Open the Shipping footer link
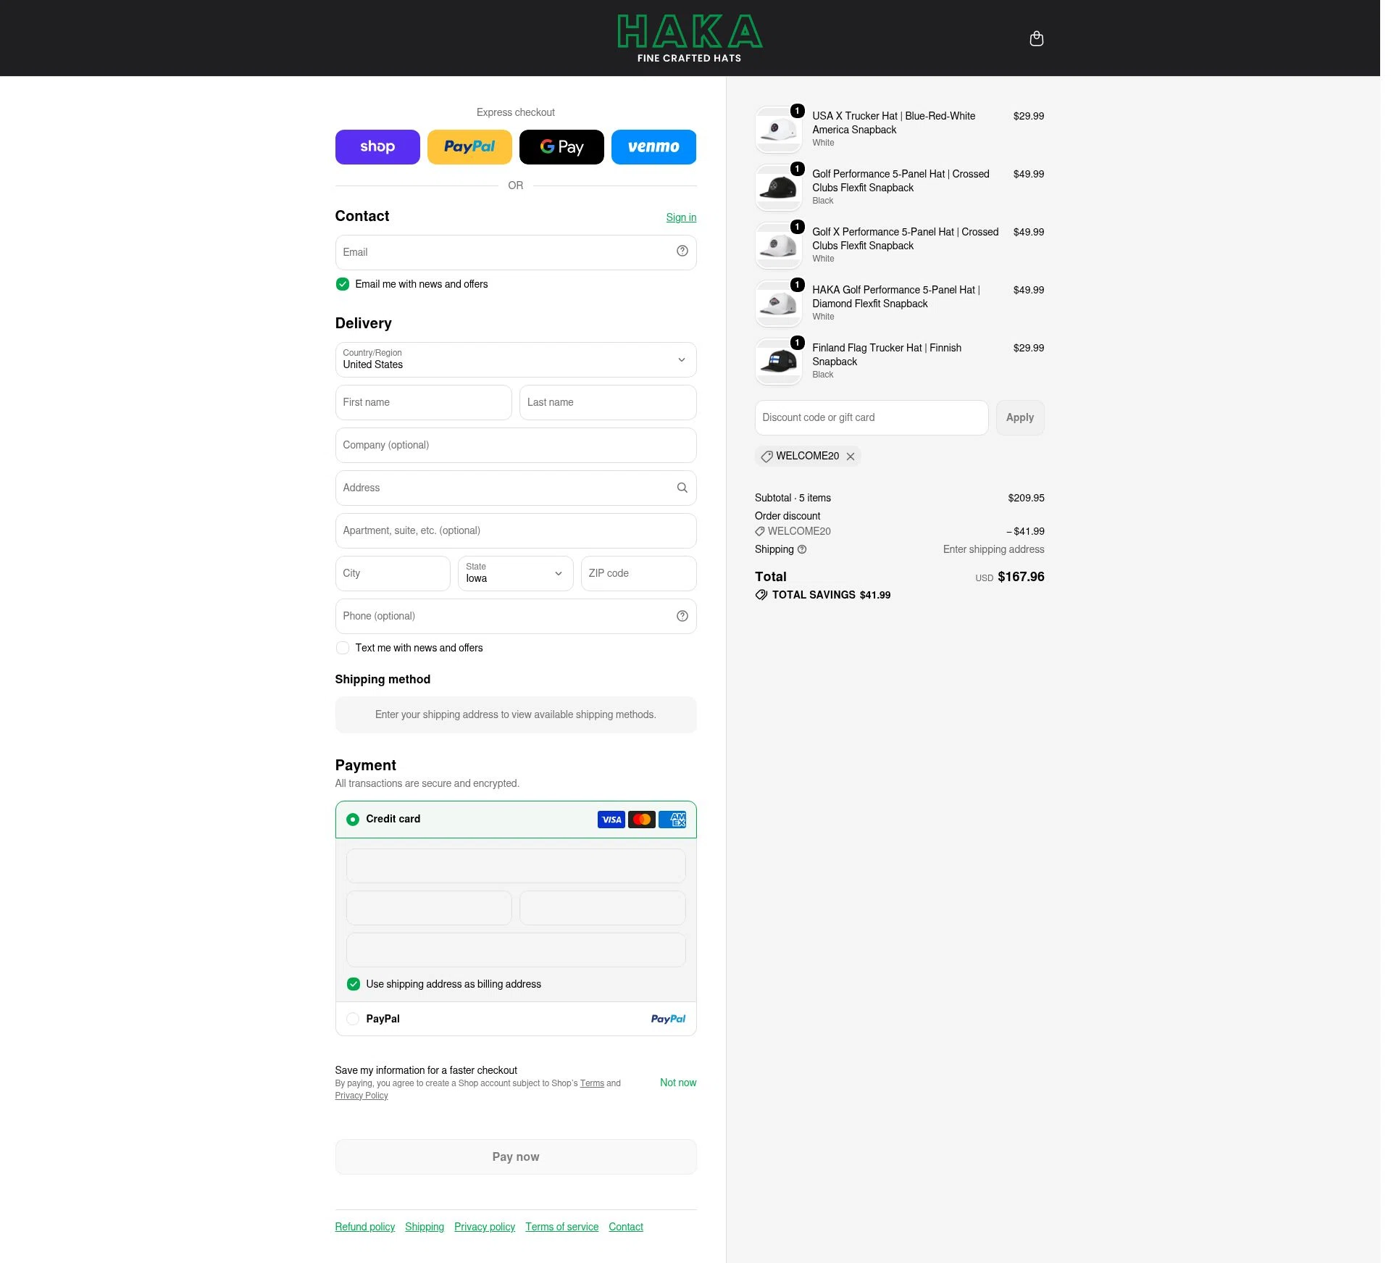The width and height of the screenshot is (1391, 1263). click(x=425, y=1227)
